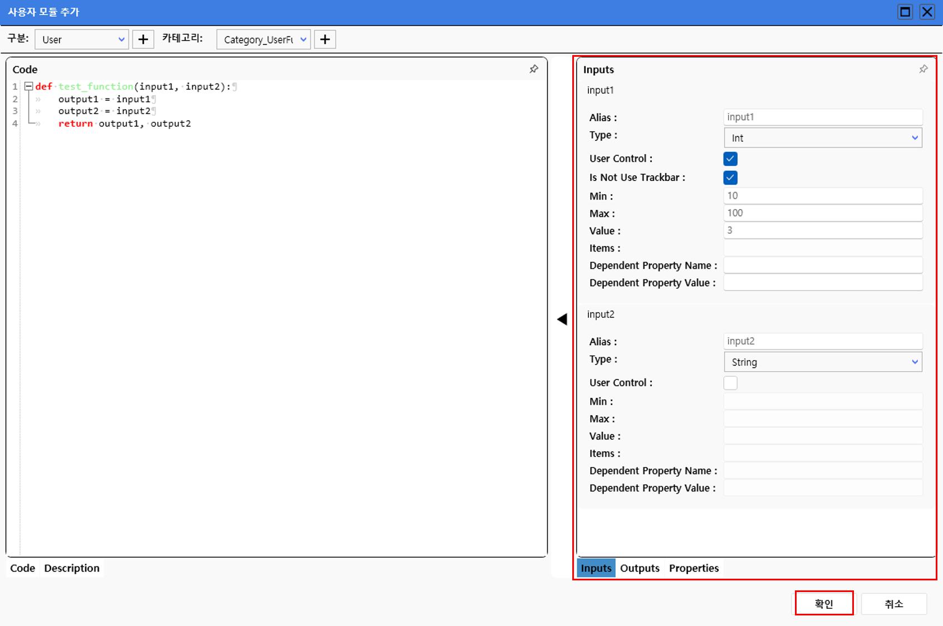Enable User Control for input2
Image resolution: width=943 pixels, height=626 pixels.
coord(730,383)
